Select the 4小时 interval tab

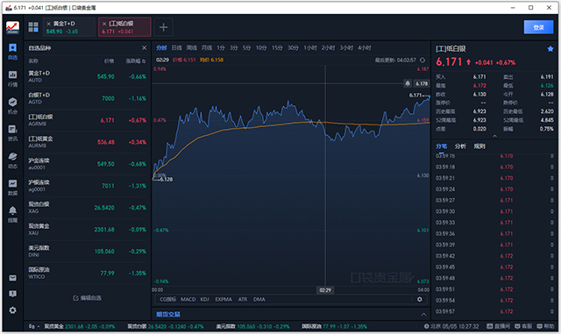point(365,47)
